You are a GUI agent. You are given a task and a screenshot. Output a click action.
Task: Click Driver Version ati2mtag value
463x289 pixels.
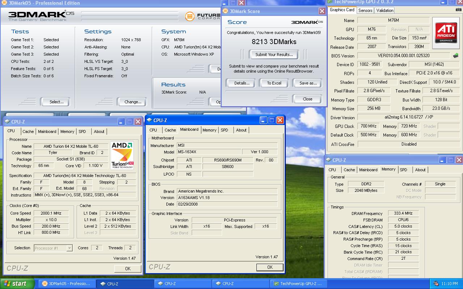(x=409, y=117)
